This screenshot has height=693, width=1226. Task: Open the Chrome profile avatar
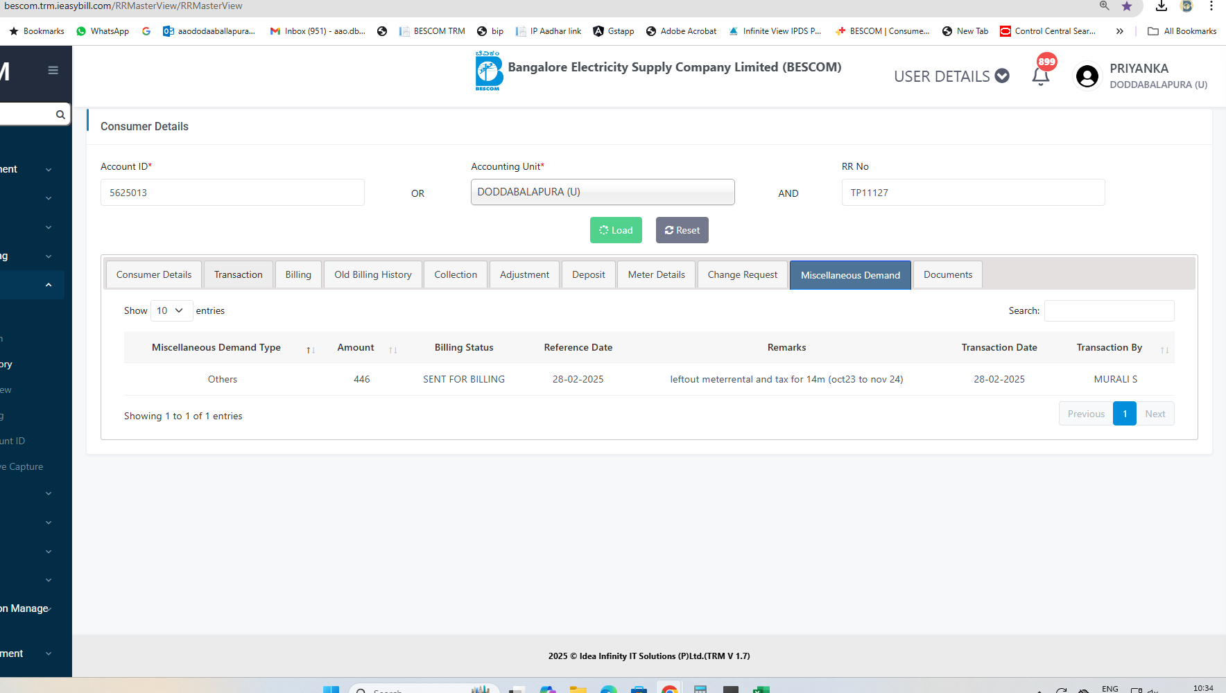(1186, 6)
